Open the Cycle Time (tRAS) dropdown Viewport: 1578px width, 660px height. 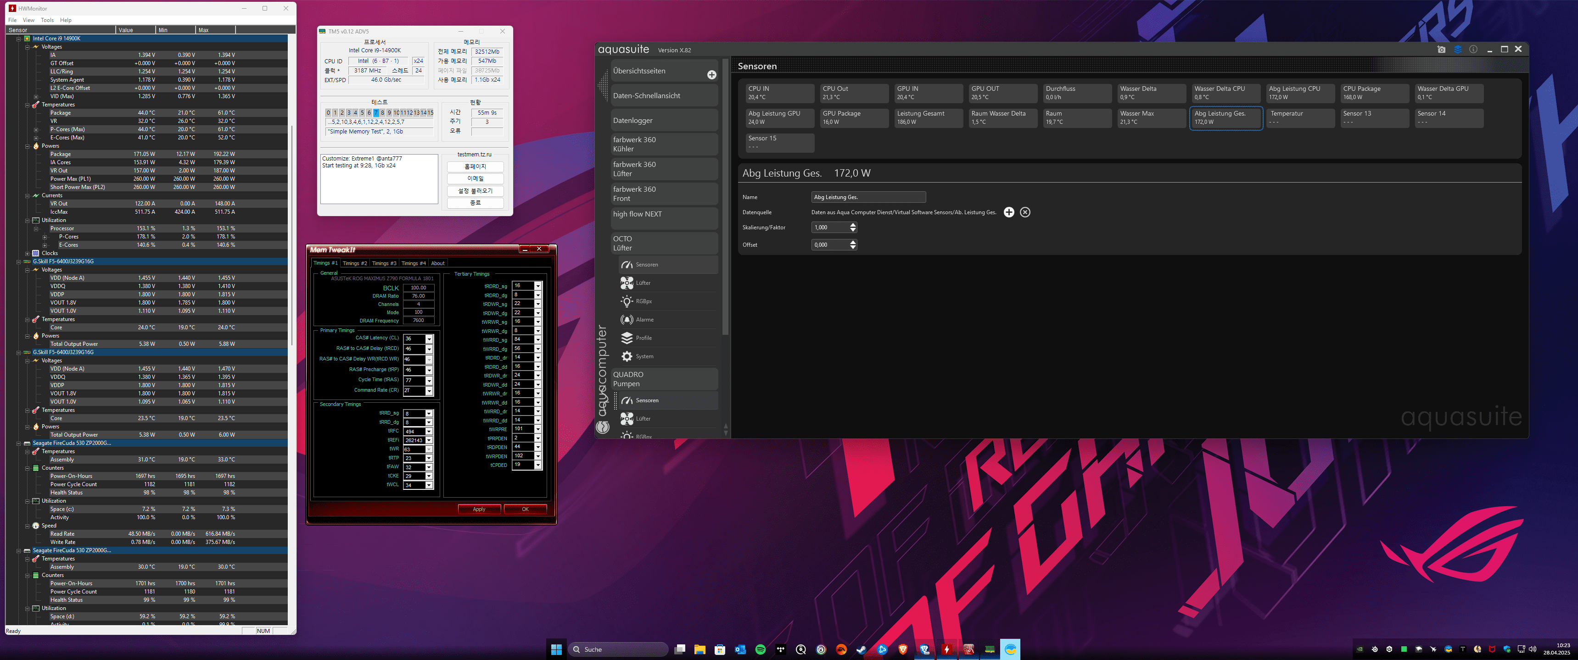click(x=430, y=380)
